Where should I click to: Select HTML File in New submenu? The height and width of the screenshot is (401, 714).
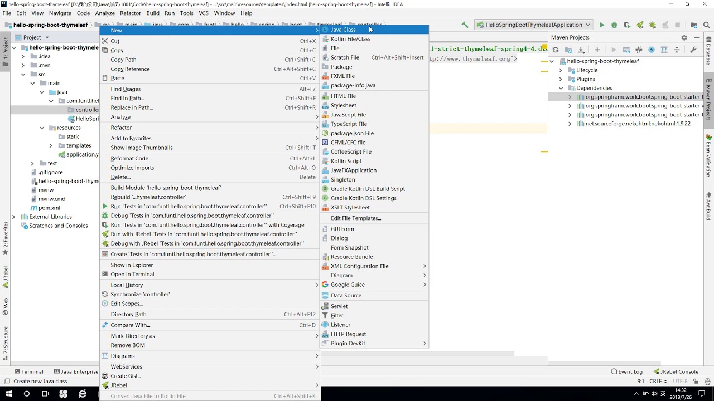374,96
